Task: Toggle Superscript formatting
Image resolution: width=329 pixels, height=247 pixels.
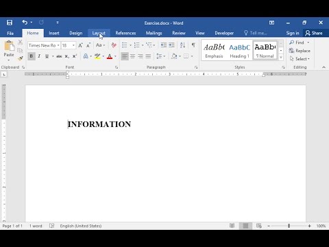Action: (75, 56)
